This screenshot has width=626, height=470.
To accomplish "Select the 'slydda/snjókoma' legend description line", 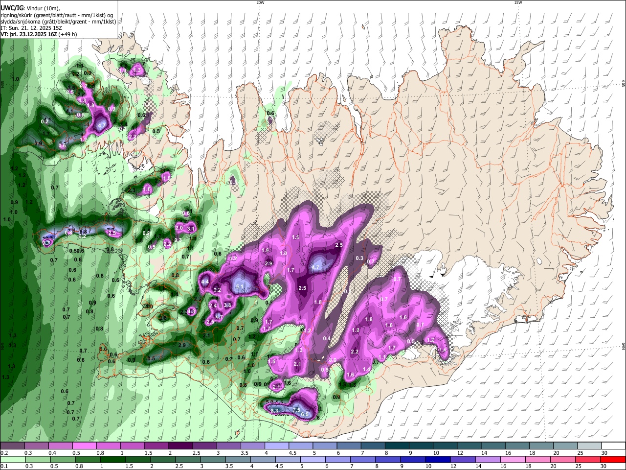I will (58, 22).
